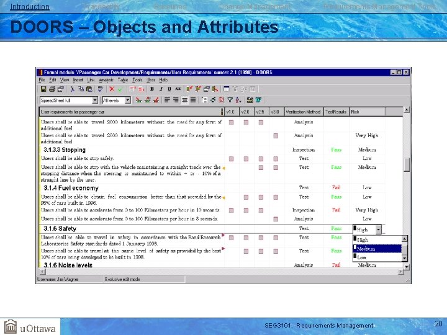This screenshot has width=447, height=335.
Task: Click the last teal icon in second toolbar
Action: pos(258,100)
